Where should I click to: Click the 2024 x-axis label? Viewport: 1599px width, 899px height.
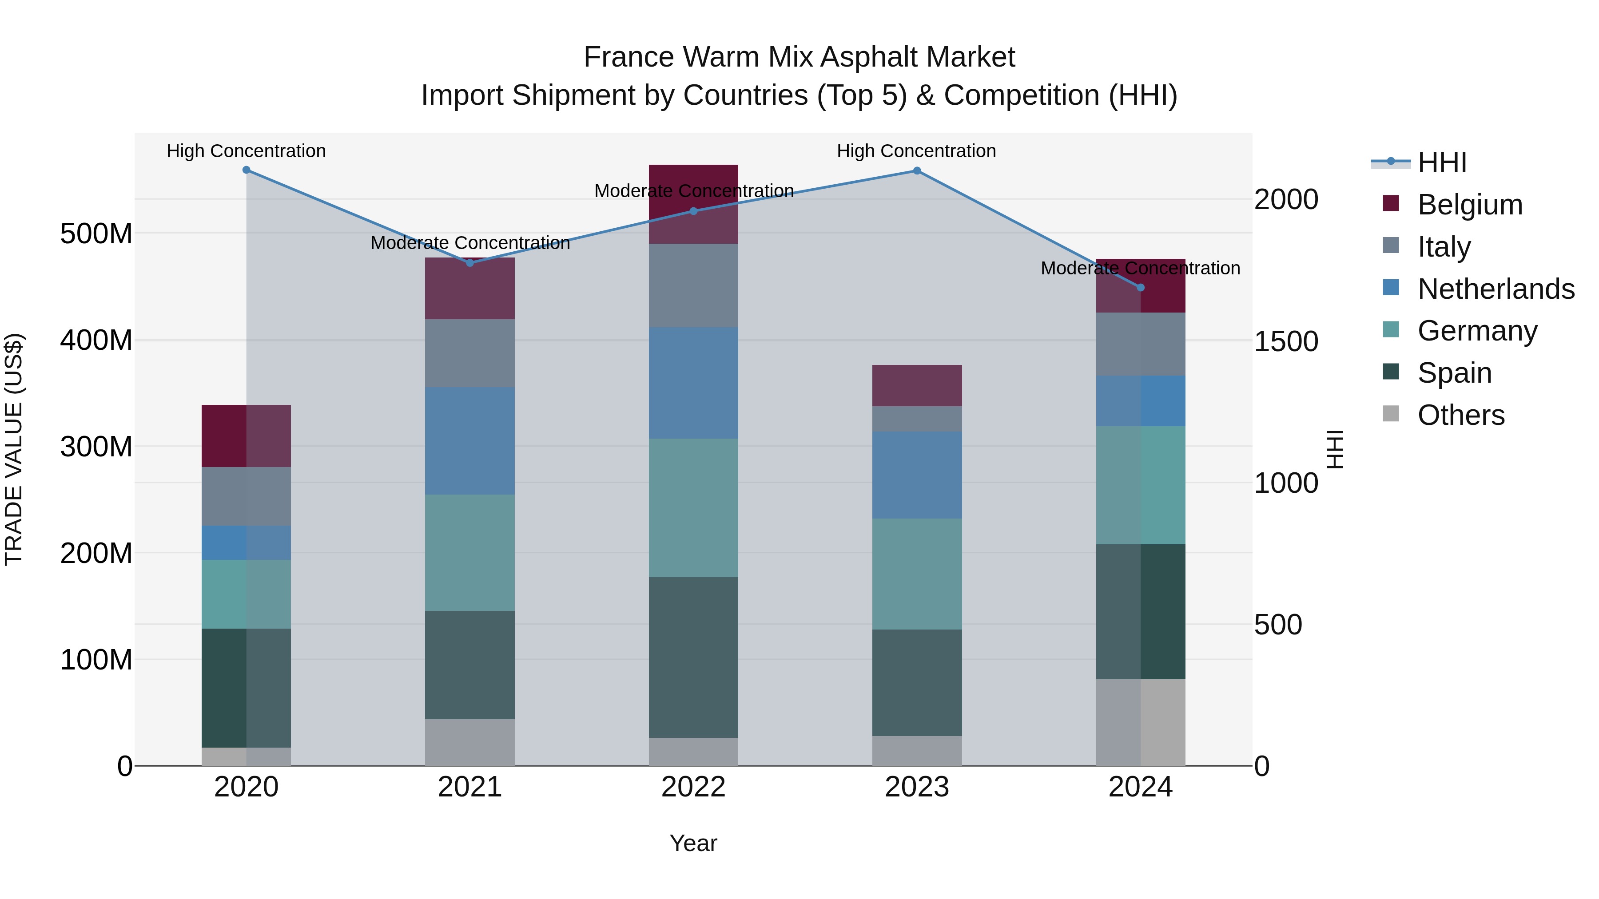coord(1140,787)
